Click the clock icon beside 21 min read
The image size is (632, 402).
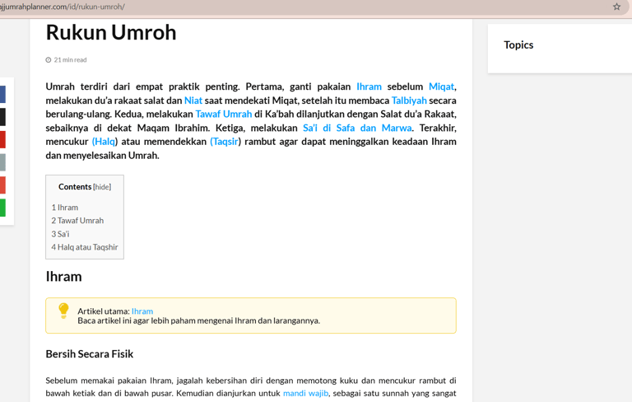point(49,60)
